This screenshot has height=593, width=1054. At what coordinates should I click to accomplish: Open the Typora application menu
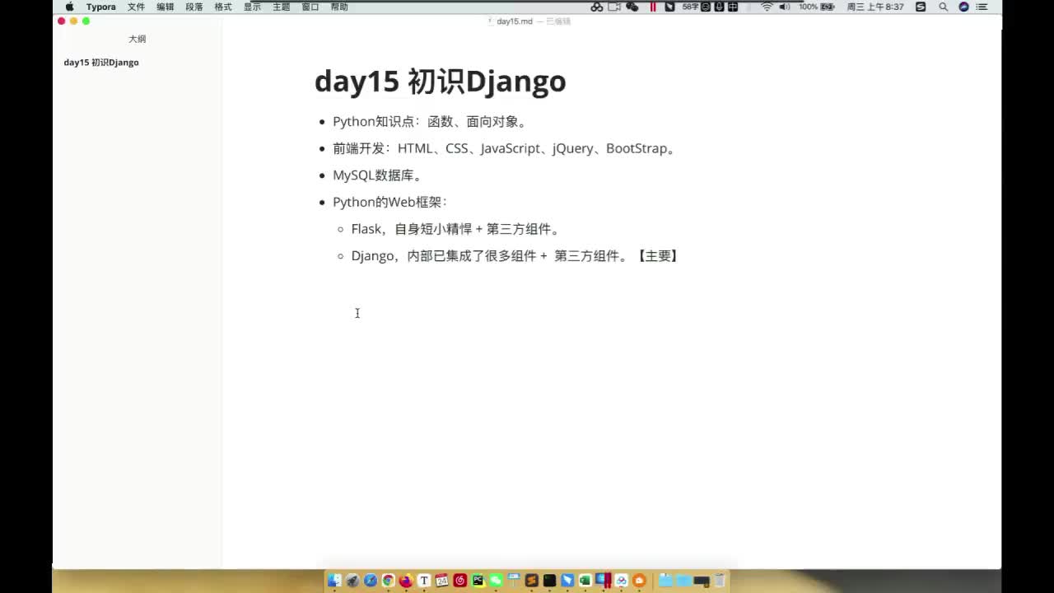[x=101, y=7]
